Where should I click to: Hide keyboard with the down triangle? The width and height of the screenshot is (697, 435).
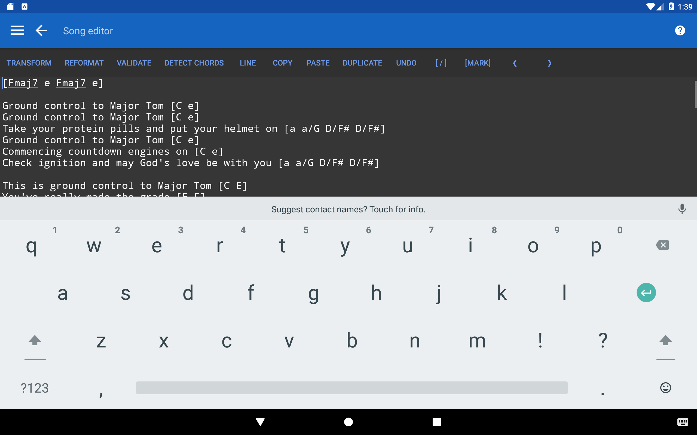(x=260, y=422)
